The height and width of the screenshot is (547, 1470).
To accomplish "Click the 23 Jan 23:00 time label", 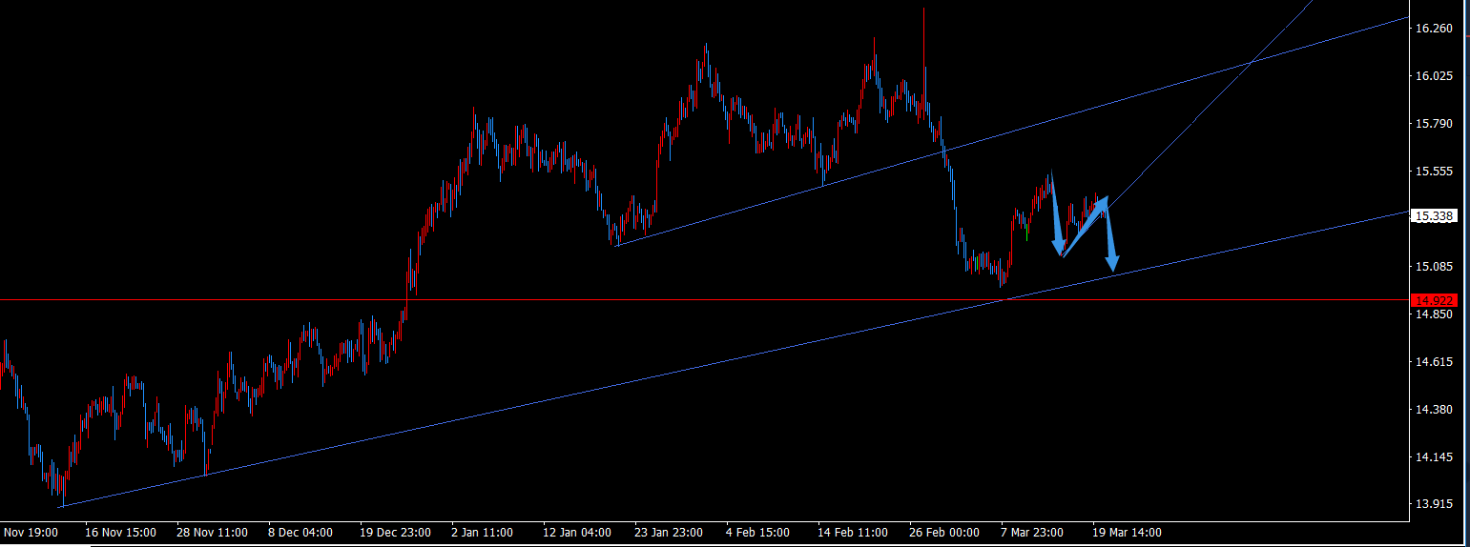I will 671,533.
